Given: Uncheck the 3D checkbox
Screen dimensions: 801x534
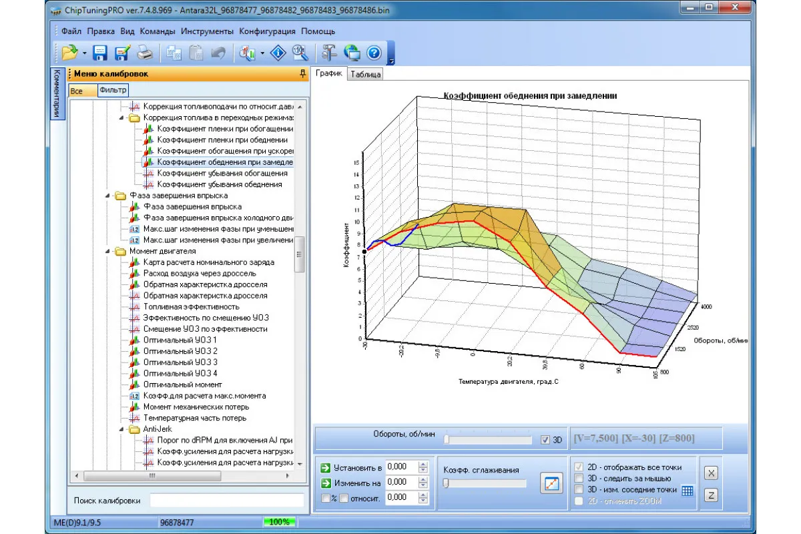Looking at the screenshot, I should (545, 440).
